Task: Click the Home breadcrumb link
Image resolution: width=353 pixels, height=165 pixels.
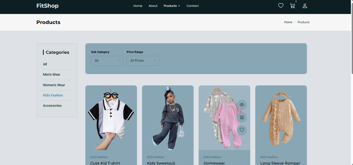Action: [288, 22]
